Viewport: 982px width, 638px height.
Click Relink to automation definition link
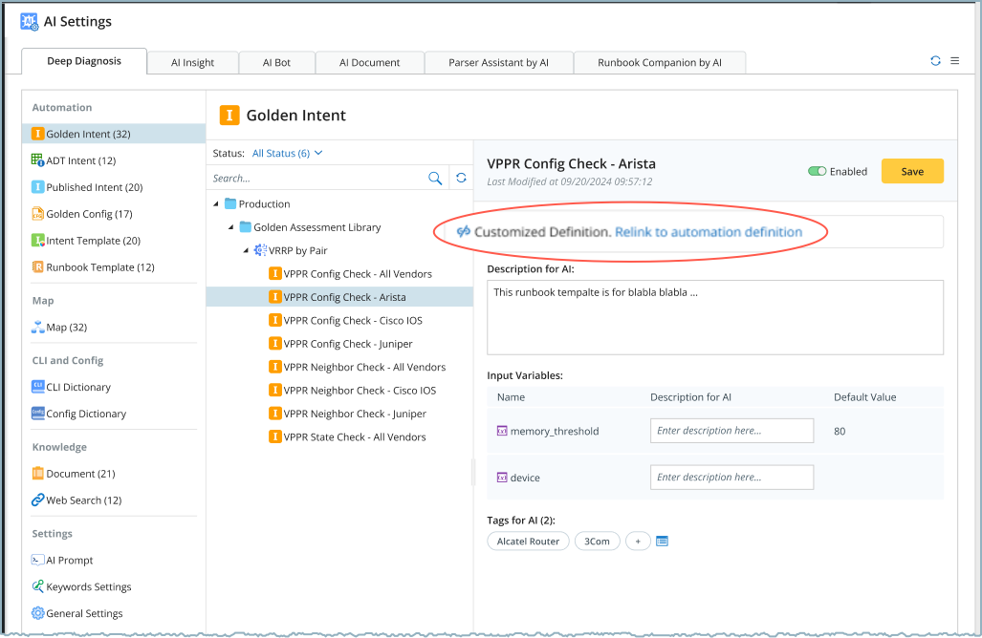(708, 232)
